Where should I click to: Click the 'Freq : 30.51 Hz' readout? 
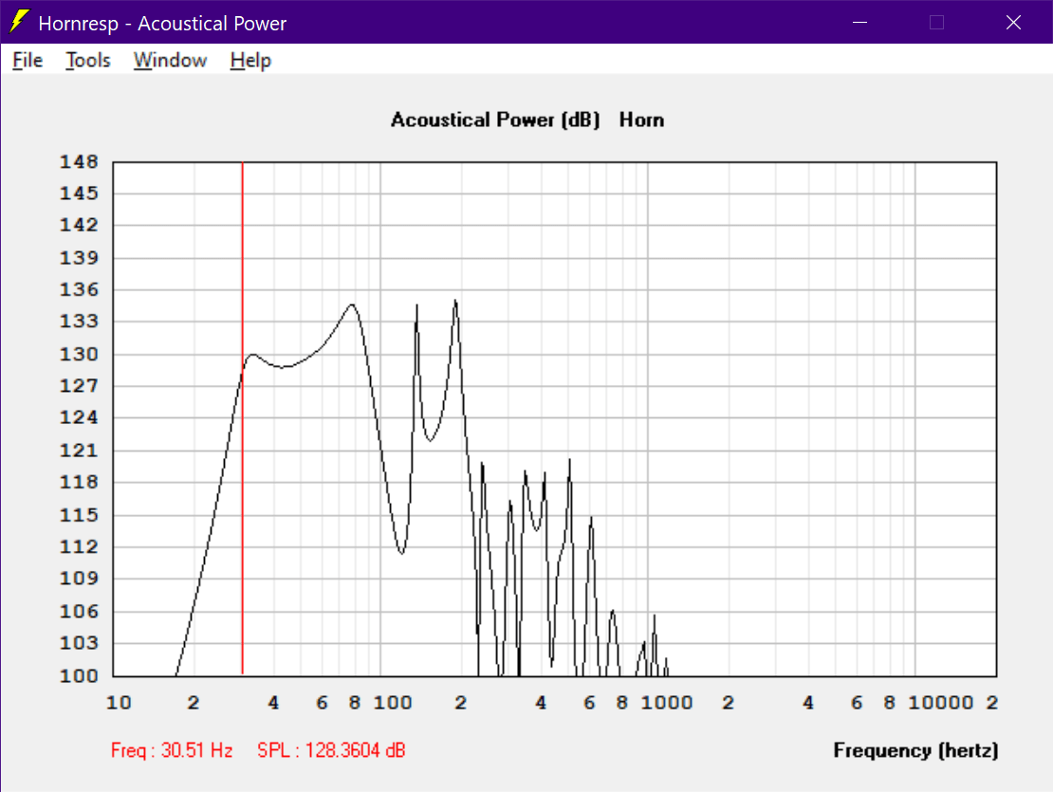point(172,749)
